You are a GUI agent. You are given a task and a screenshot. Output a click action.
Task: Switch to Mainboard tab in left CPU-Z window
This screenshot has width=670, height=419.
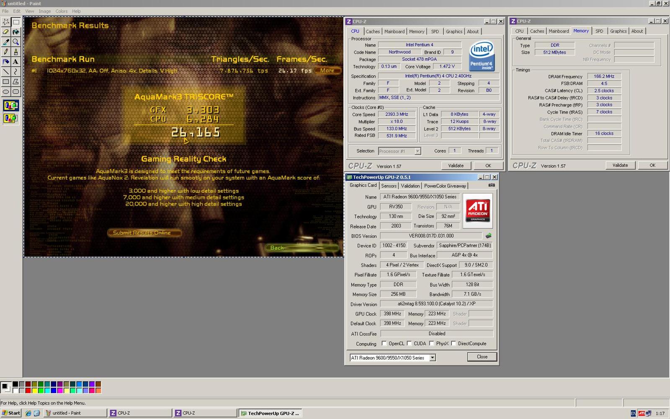coord(394,31)
